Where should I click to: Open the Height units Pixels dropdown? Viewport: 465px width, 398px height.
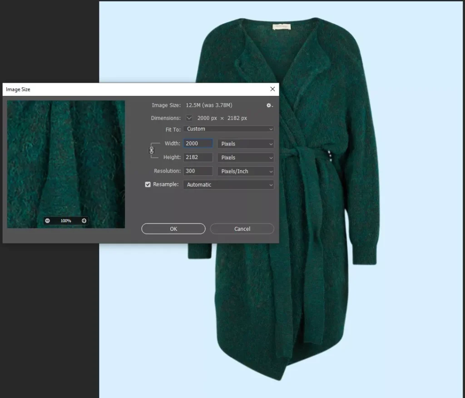(246, 158)
